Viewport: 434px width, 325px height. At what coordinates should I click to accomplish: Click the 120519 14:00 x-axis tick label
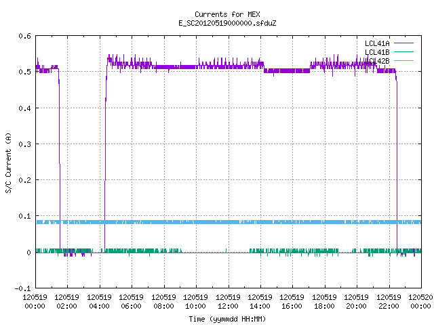[260, 301]
